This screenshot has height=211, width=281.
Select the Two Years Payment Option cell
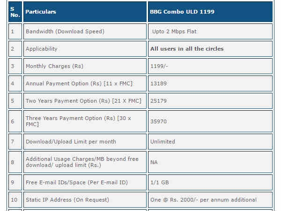[x=85, y=101]
